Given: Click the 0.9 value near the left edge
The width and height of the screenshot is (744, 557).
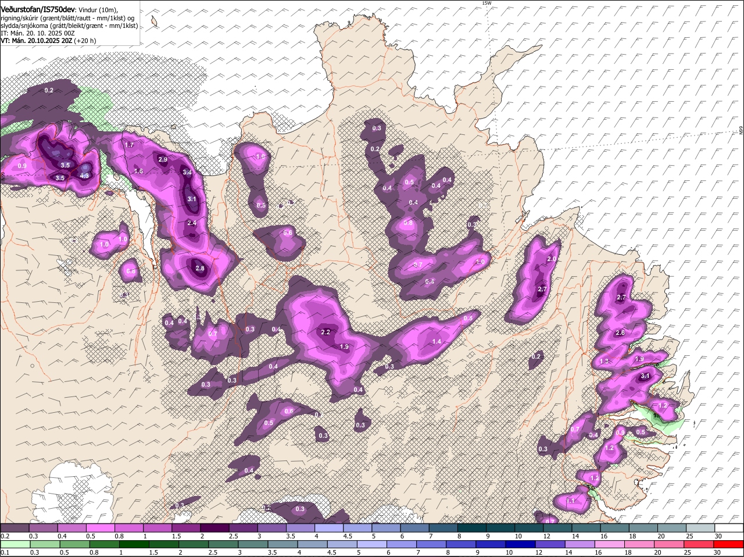Looking at the screenshot, I should tap(22, 166).
